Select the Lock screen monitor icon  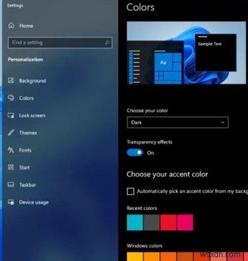click(11, 115)
